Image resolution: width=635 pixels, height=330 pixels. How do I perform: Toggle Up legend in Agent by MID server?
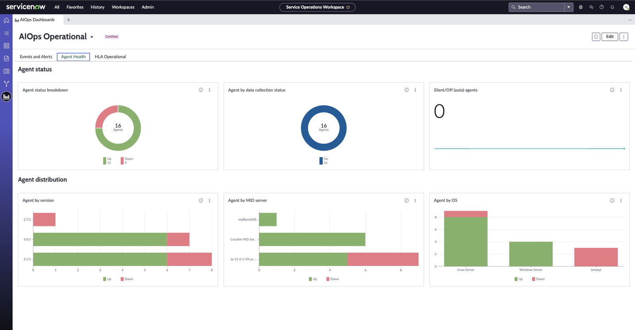tap(313, 279)
